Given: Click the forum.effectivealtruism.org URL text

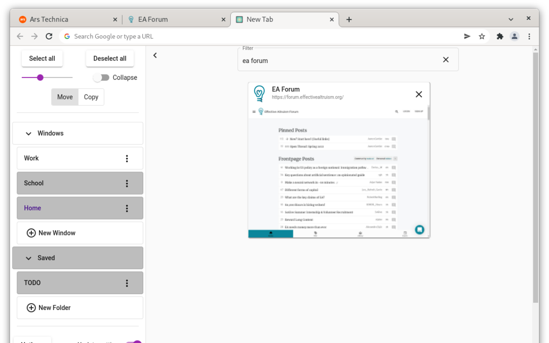Looking at the screenshot, I should pyautogui.click(x=308, y=97).
